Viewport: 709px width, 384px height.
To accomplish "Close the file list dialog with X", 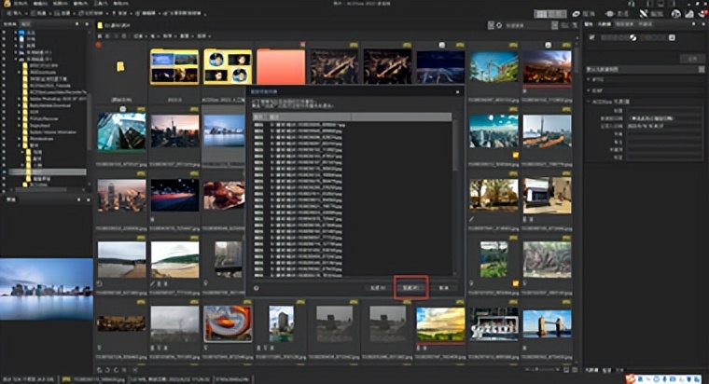I will (x=458, y=91).
